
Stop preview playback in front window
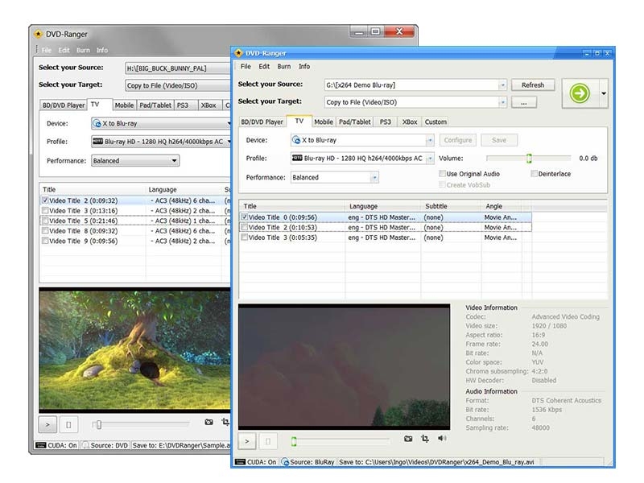pyautogui.click(x=268, y=441)
